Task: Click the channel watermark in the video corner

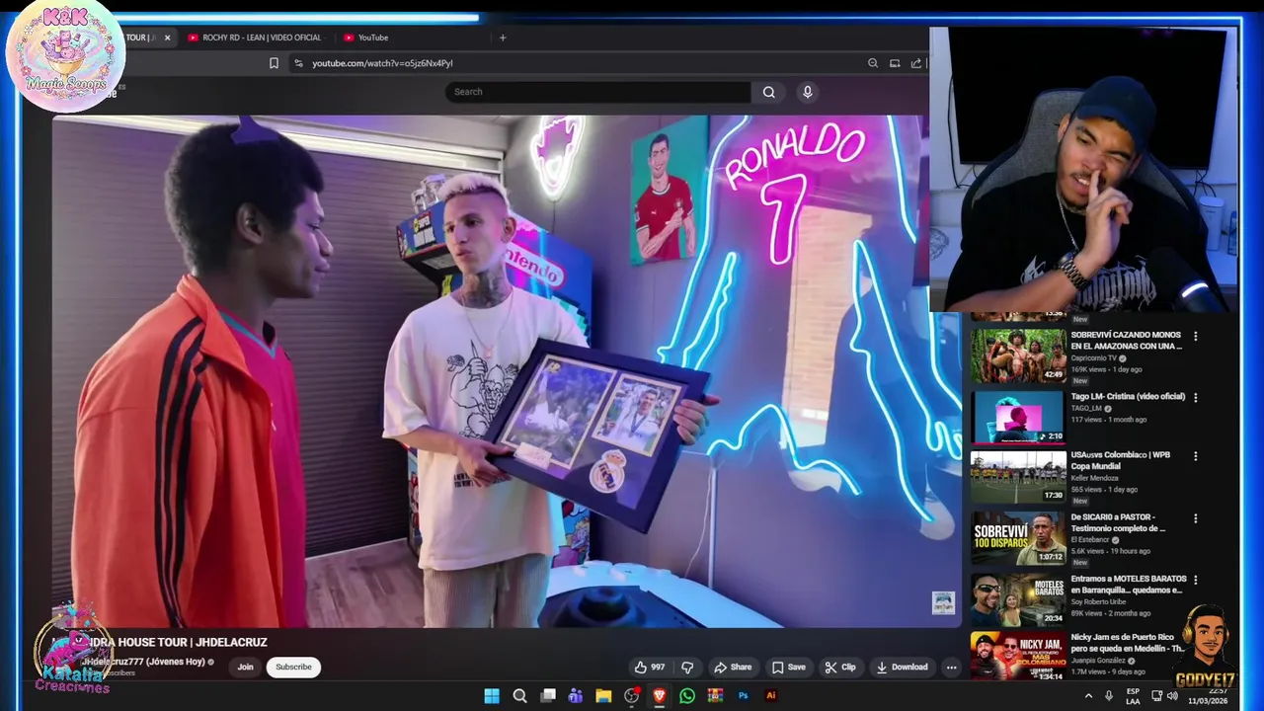Action: tap(943, 602)
